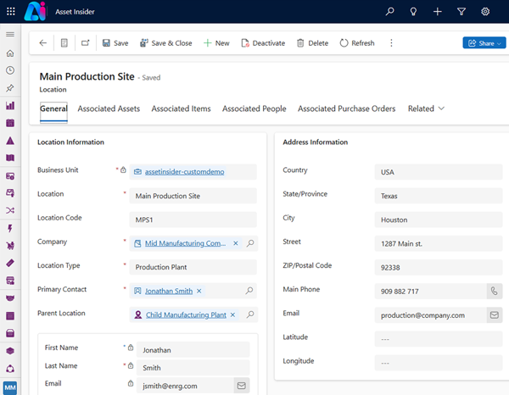
Task: Open the Location Type dropdown
Action: [x=193, y=267]
